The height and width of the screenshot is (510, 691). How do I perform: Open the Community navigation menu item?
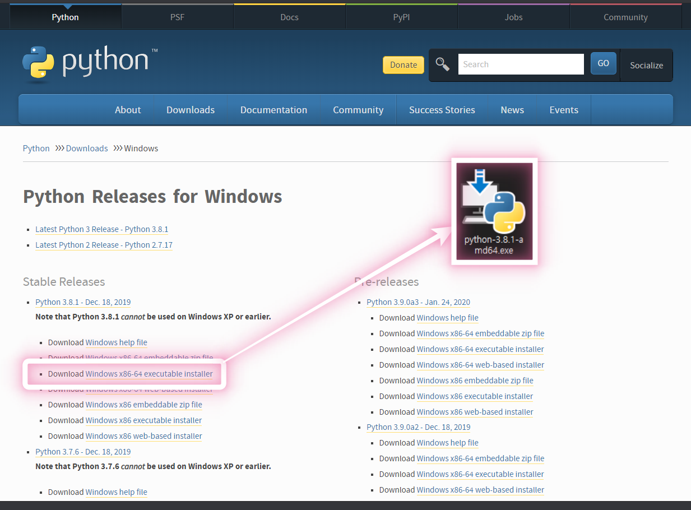click(x=358, y=110)
